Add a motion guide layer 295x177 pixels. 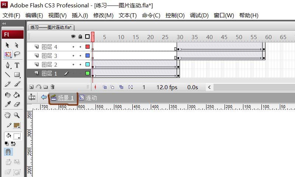38,87
